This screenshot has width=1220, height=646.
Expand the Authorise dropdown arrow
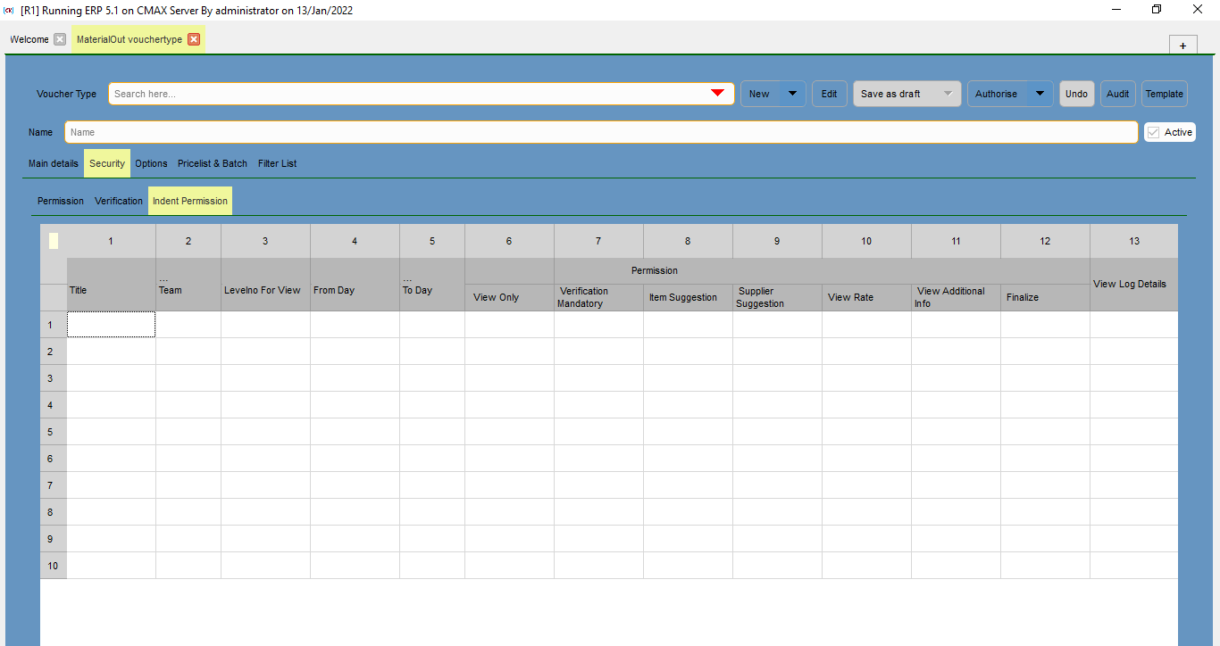tap(1040, 94)
